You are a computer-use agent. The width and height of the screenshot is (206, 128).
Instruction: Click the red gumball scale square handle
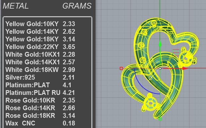click(x=121, y=68)
